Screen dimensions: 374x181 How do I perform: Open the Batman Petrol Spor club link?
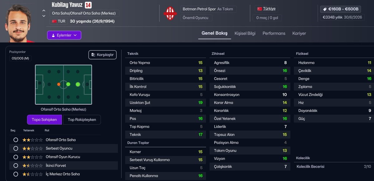199,9
